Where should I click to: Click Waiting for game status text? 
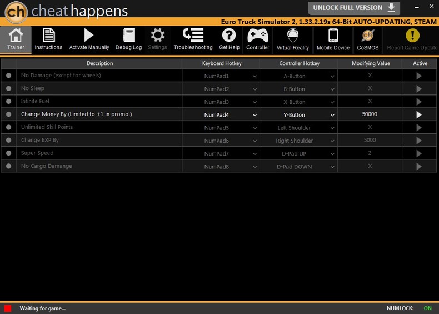coord(43,308)
